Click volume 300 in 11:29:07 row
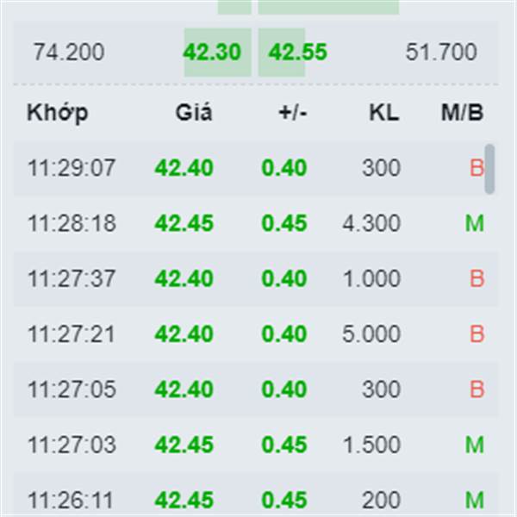This screenshot has width=517, height=517. click(x=382, y=168)
